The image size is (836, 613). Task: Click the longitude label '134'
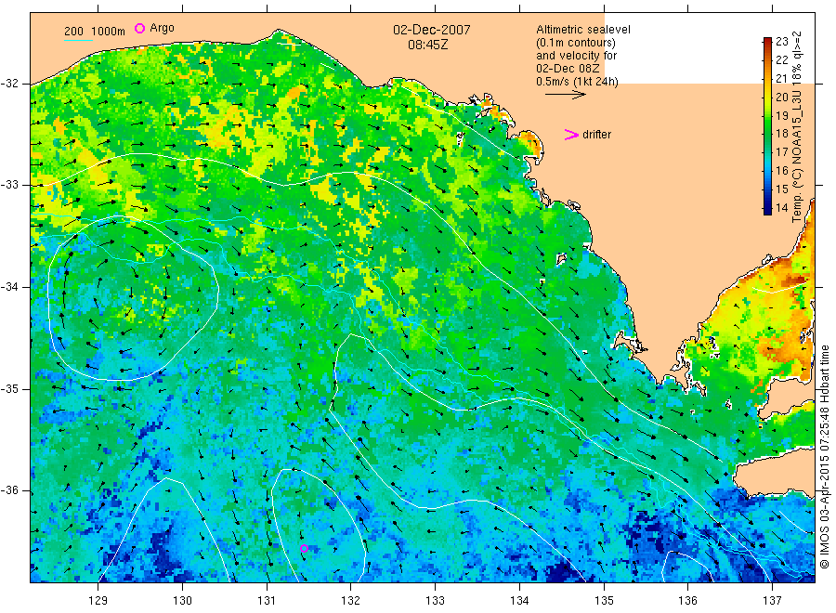pos(519,601)
